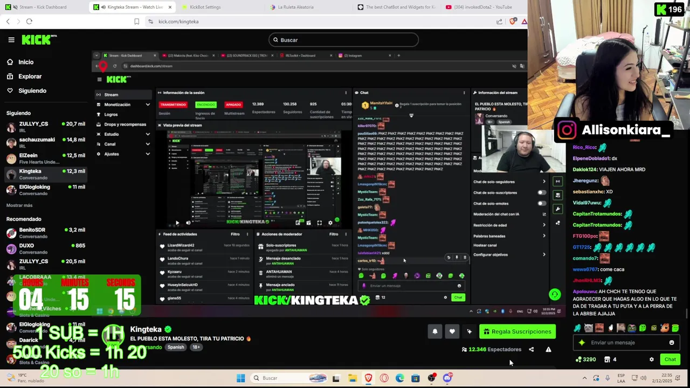
Task: Expand Canal in dashboard sidebar
Action: (x=124, y=144)
